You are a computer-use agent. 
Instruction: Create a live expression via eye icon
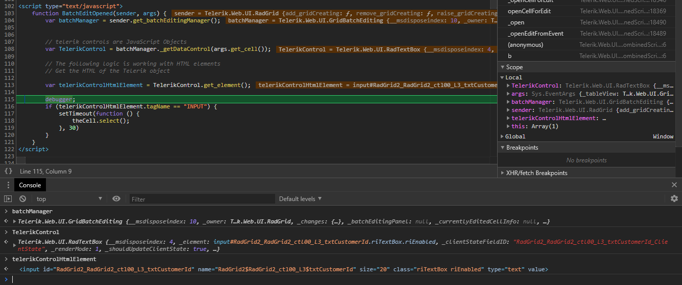[x=116, y=198]
